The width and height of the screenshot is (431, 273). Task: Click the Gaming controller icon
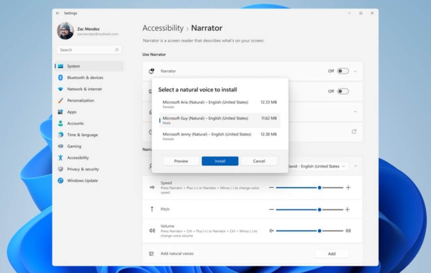(61, 146)
